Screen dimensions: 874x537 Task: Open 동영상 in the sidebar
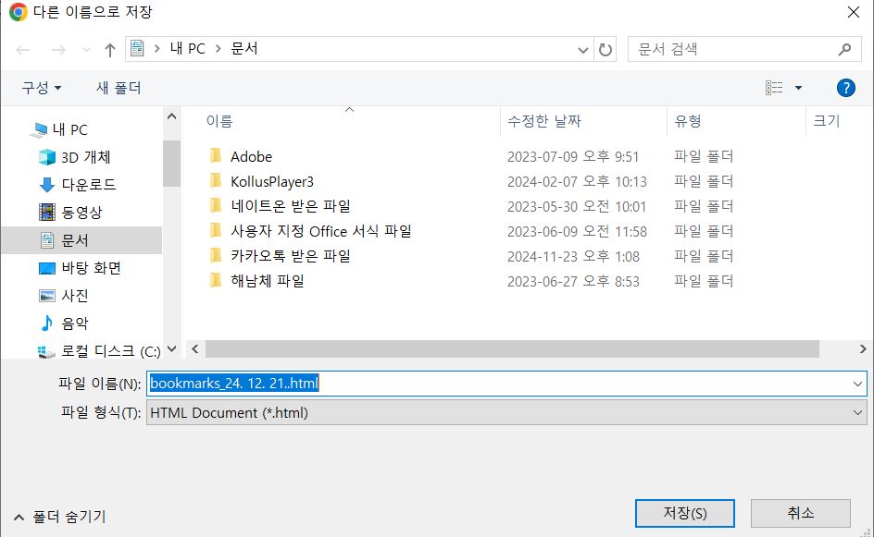tap(81, 213)
